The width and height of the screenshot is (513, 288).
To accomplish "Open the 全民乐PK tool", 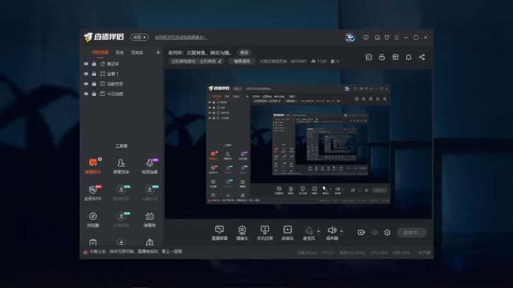I will point(93,193).
